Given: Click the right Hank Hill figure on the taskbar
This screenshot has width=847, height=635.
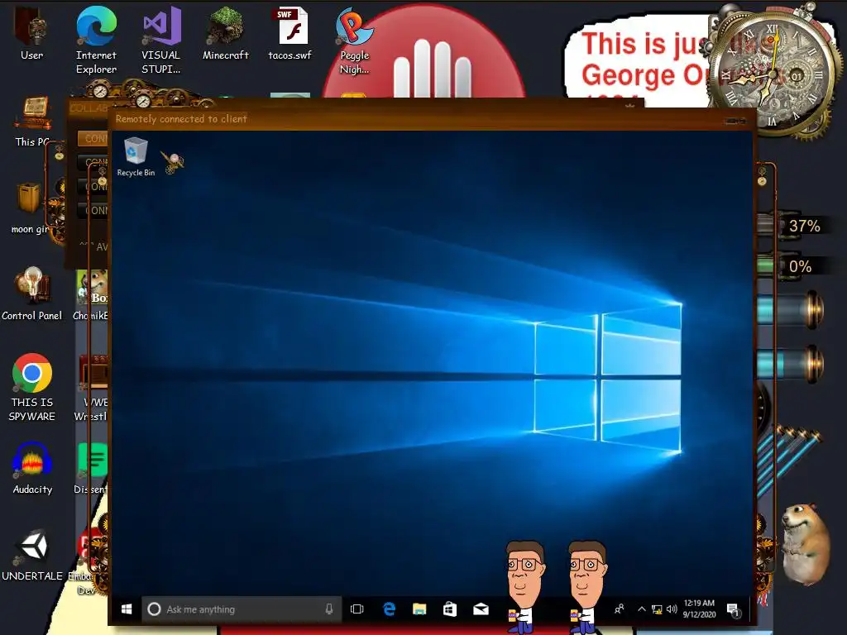Looking at the screenshot, I should [x=587, y=586].
